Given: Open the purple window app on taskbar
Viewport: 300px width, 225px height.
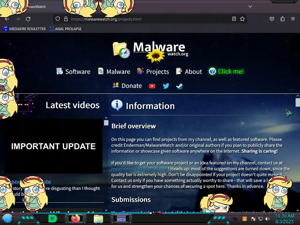Looking at the screenshot, I should pos(121,219).
